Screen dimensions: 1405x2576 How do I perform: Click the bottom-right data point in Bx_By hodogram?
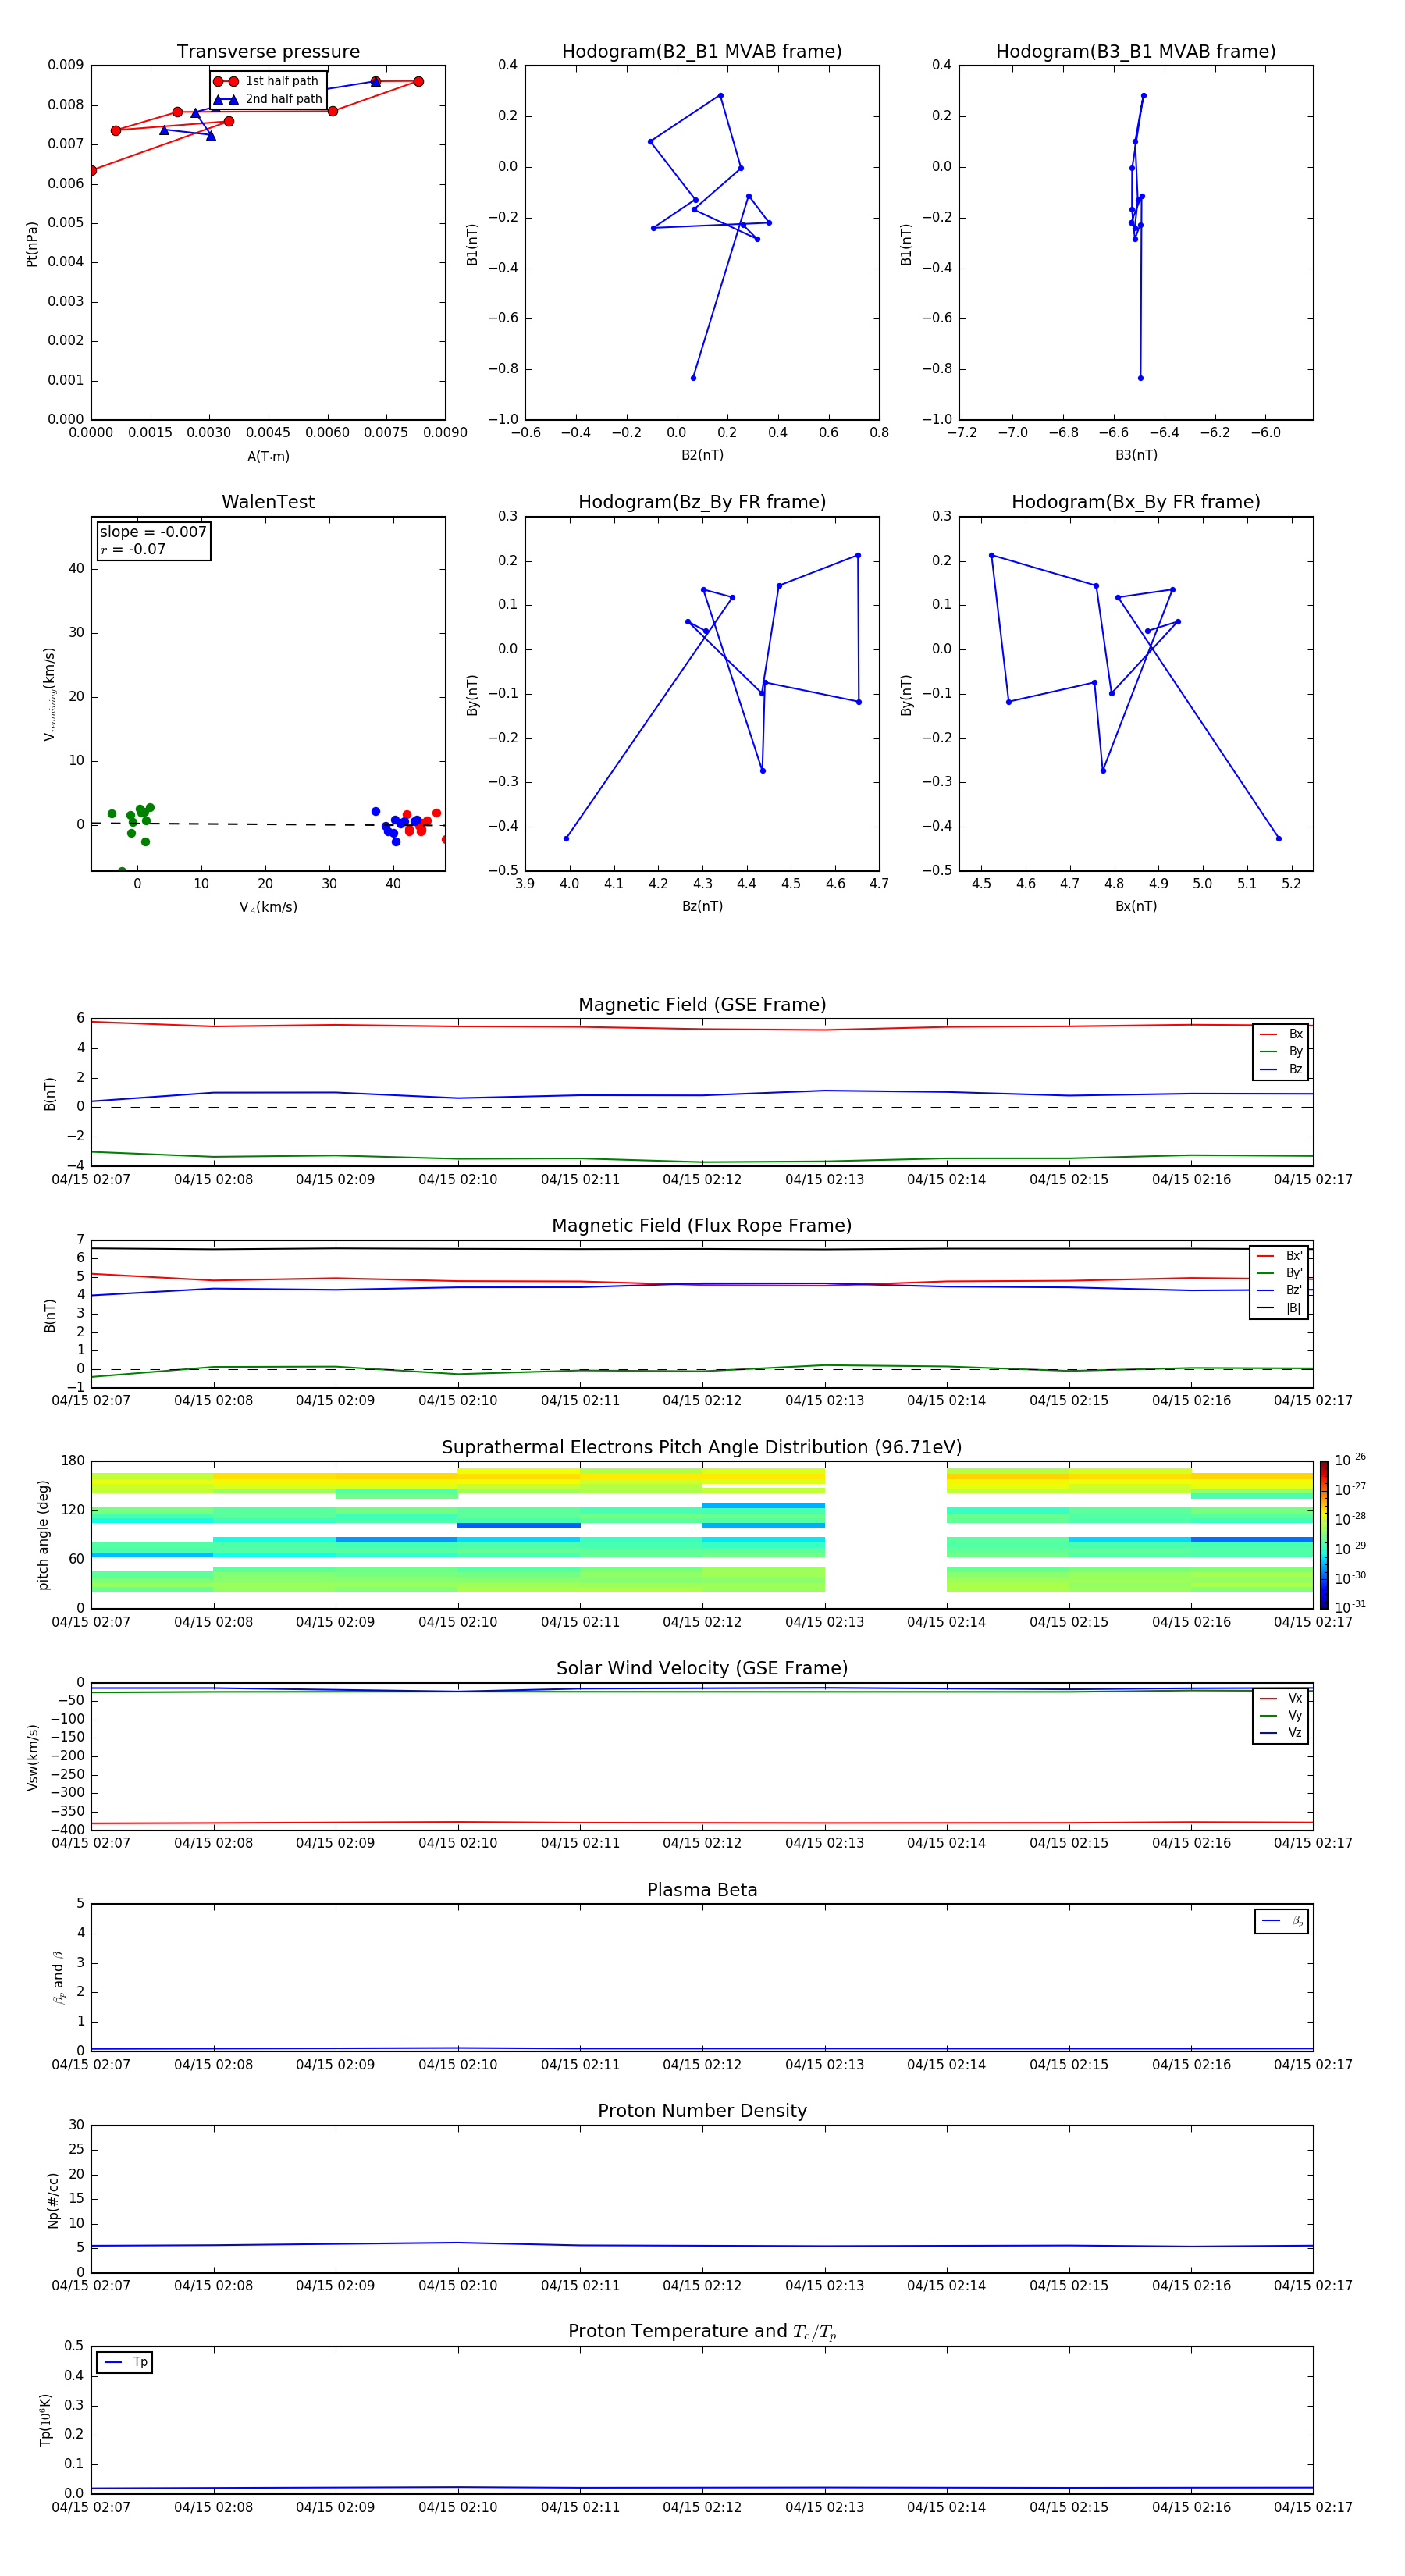[1278, 838]
